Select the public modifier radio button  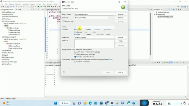coord(75,29)
